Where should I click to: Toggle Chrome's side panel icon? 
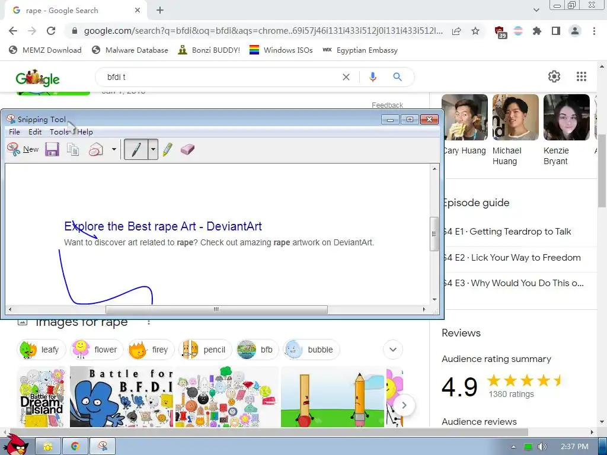click(556, 31)
